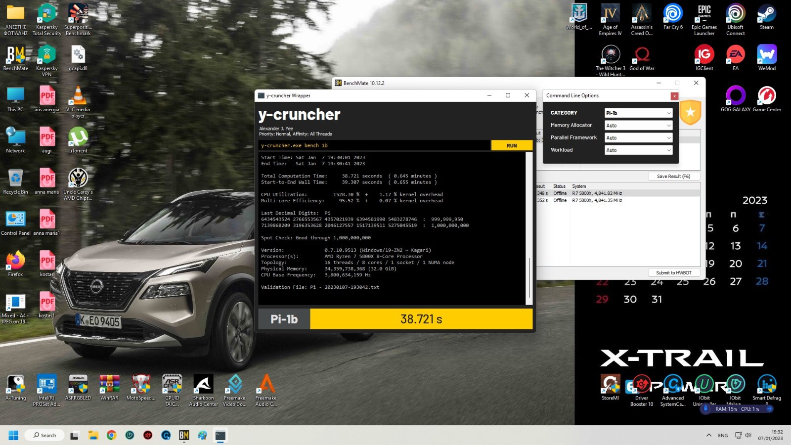This screenshot has height=445, width=791.
Task: Open Far Cry 6 desktop shortcut
Action: coord(673,17)
